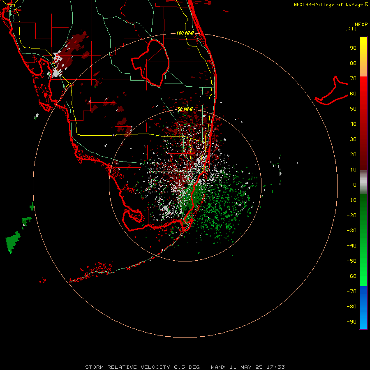Click the 0 value on the velocity scale
Image resolution: width=370 pixels, height=370 pixels.
[x=355, y=185]
